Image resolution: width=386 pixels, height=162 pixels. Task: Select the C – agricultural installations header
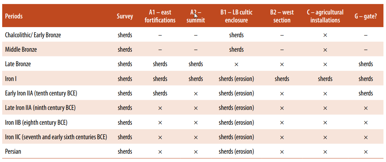click(x=325, y=16)
